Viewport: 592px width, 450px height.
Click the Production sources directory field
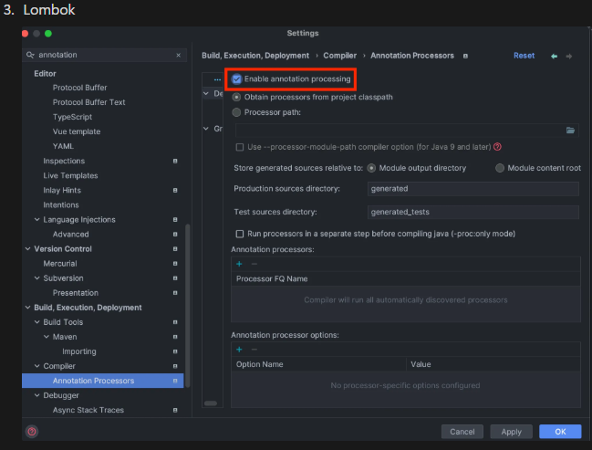pyautogui.click(x=473, y=189)
